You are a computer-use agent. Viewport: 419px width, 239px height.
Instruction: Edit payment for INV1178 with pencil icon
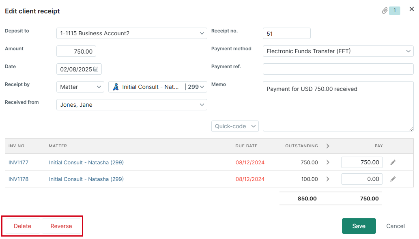[x=393, y=179]
